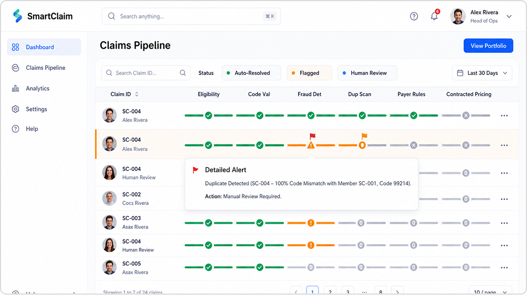527x295 pixels.
Task: Click the magnifier icon in Search Claim ID field
Action: (x=183, y=73)
